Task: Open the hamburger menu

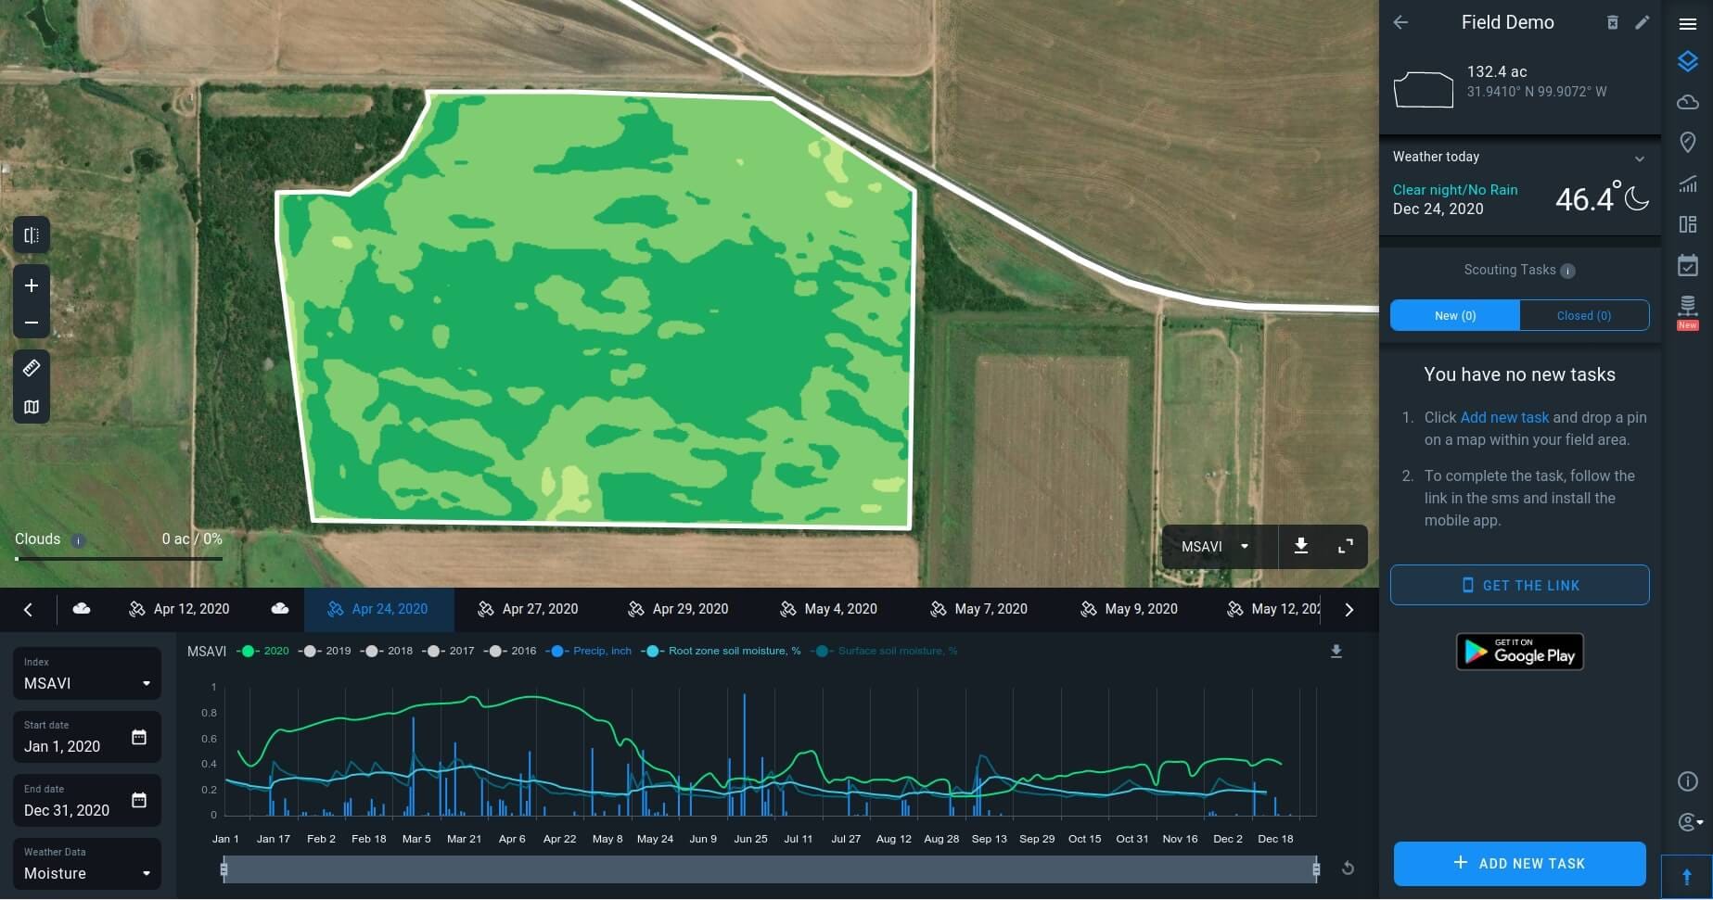Action: click(1688, 24)
